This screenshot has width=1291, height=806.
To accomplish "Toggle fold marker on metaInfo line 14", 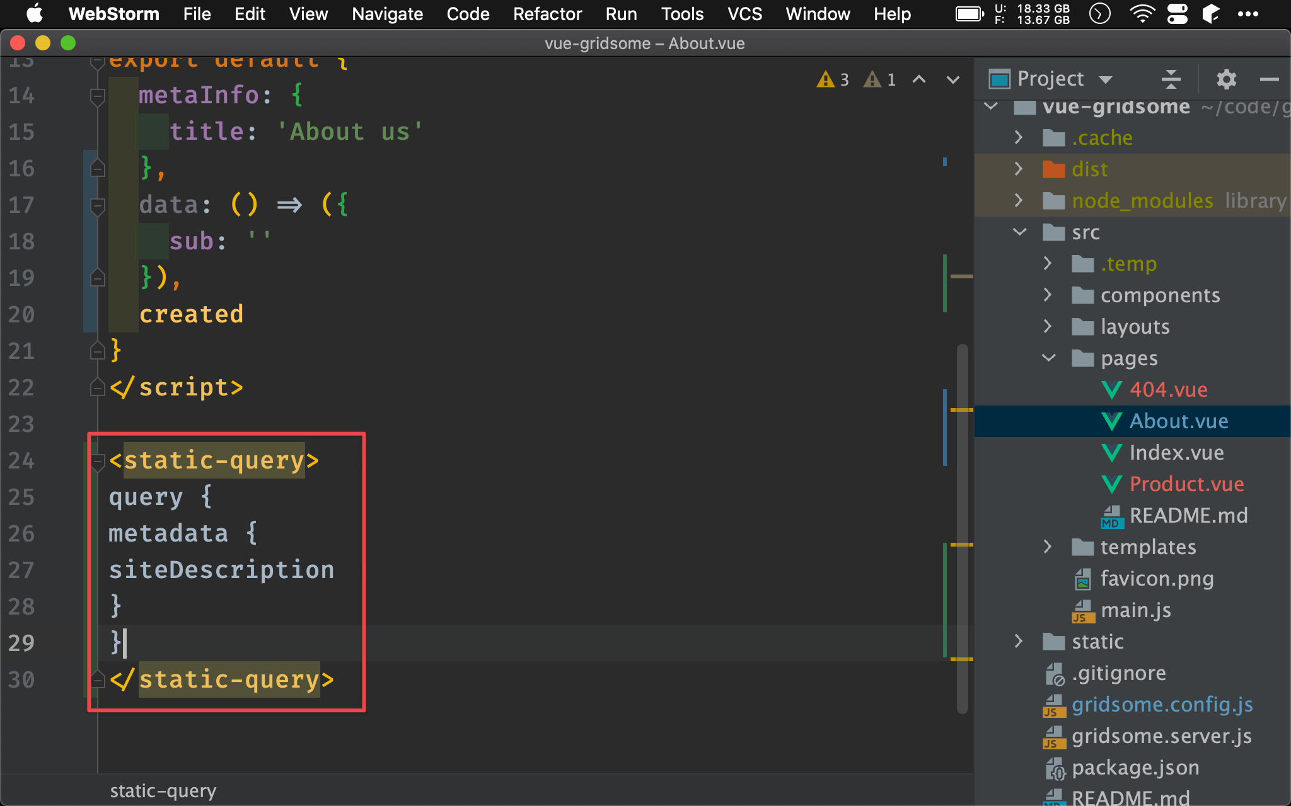I will coord(97,96).
